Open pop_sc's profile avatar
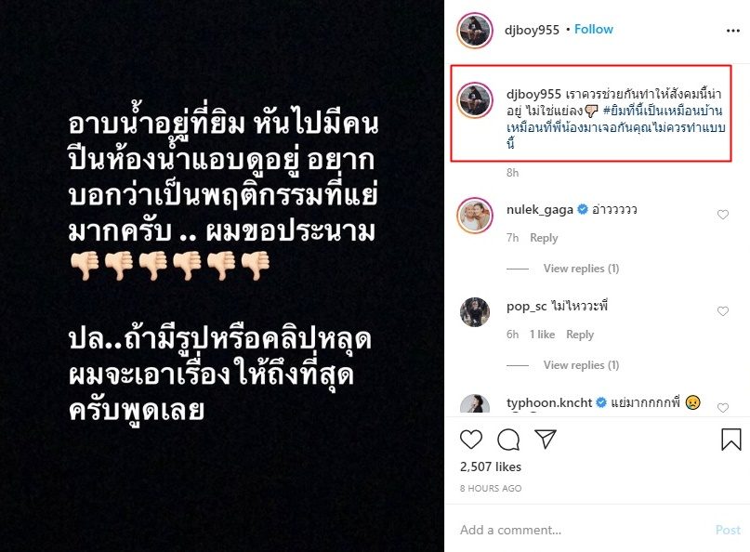The height and width of the screenshot is (552, 750). pos(475,312)
